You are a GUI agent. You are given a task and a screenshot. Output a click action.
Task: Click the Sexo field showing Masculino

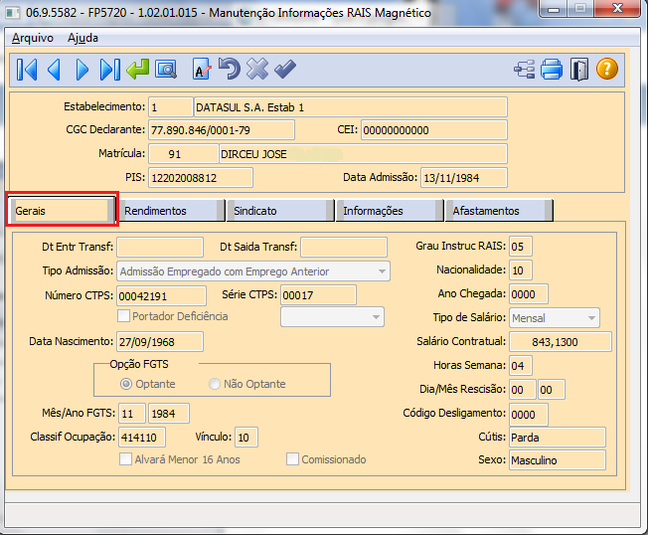coord(558,460)
